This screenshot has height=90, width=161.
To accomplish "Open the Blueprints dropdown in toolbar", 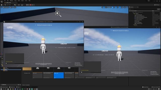I will [19, 5].
